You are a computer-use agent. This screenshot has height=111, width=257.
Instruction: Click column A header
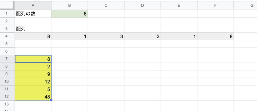click(33, 6)
